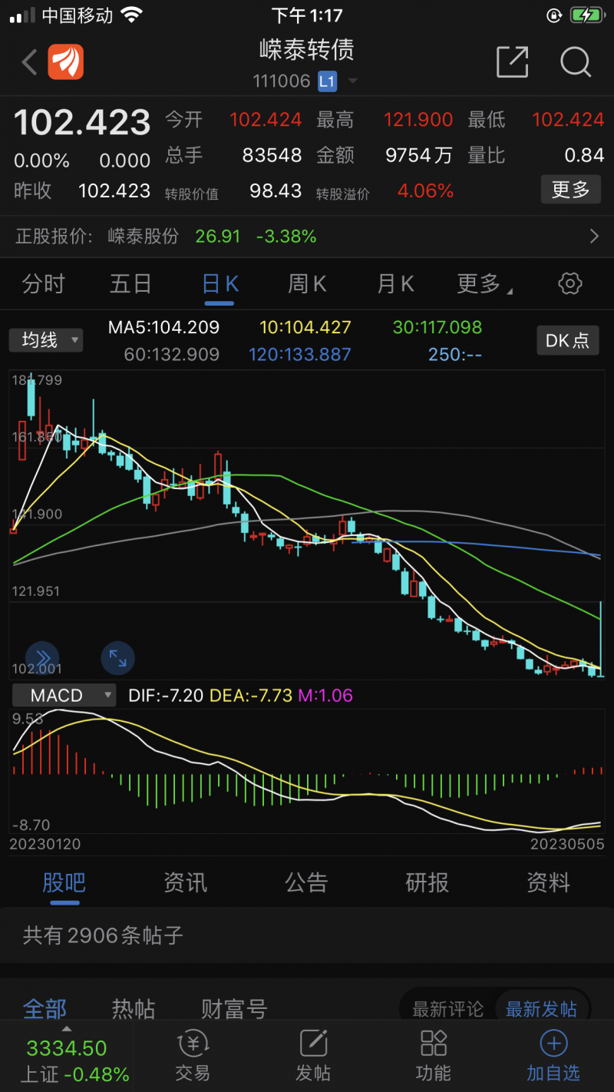Open the 资讯 tab
This screenshot has height=1092, width=614.
pos(185,883)
